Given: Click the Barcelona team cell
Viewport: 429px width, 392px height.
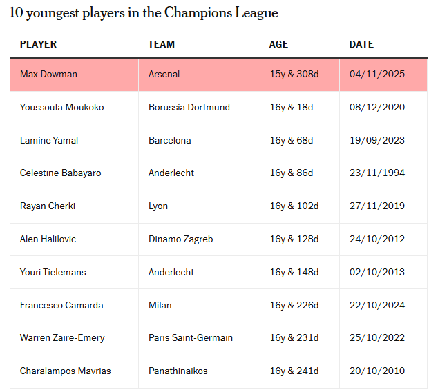Looking at the screenshot, I should [169, 140].
